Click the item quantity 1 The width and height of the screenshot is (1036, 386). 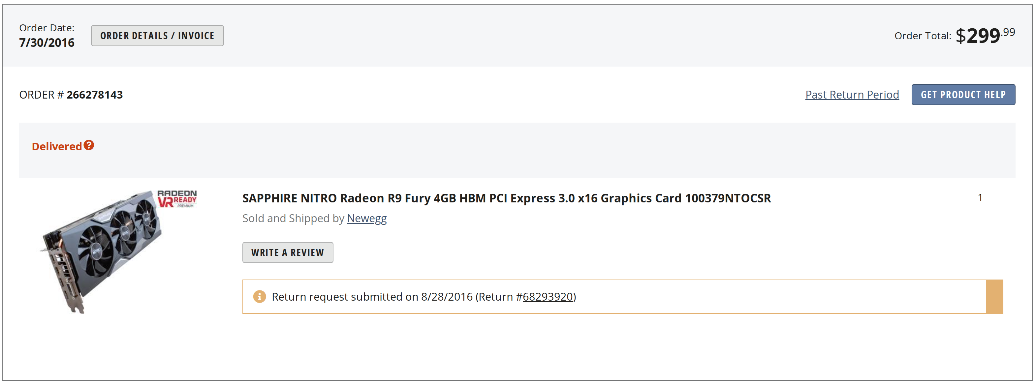[980, 197]
